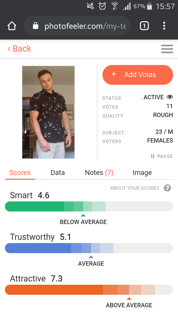Image resolution: width=178 pixels, height=316 pixels.
Task: Tap the alarm clock status icon
Action: (102, 6)
